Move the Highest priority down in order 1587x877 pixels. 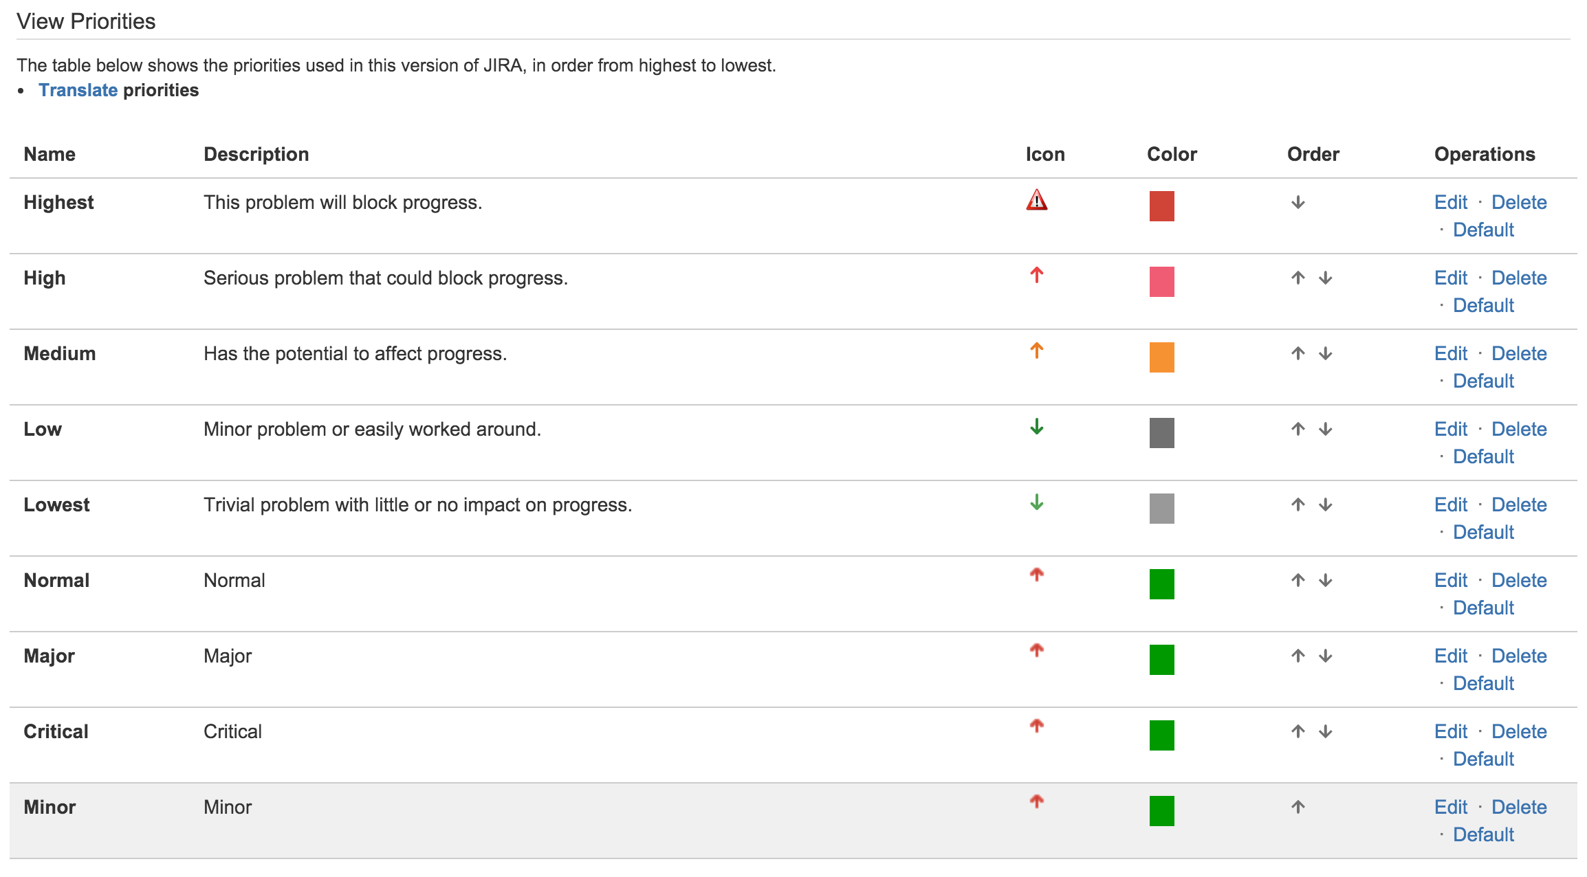point(1298,202)
